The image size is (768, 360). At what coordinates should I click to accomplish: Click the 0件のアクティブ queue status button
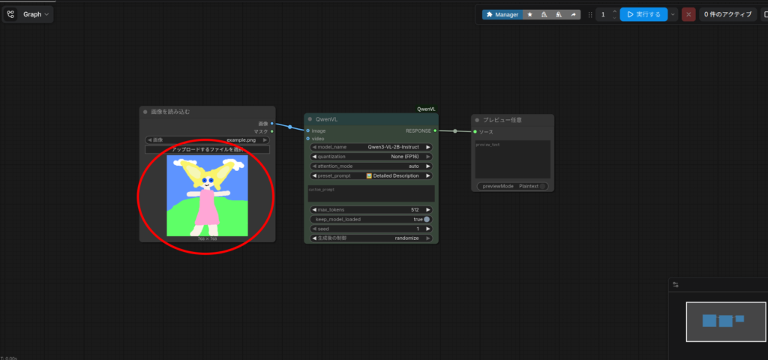[727, 14]
